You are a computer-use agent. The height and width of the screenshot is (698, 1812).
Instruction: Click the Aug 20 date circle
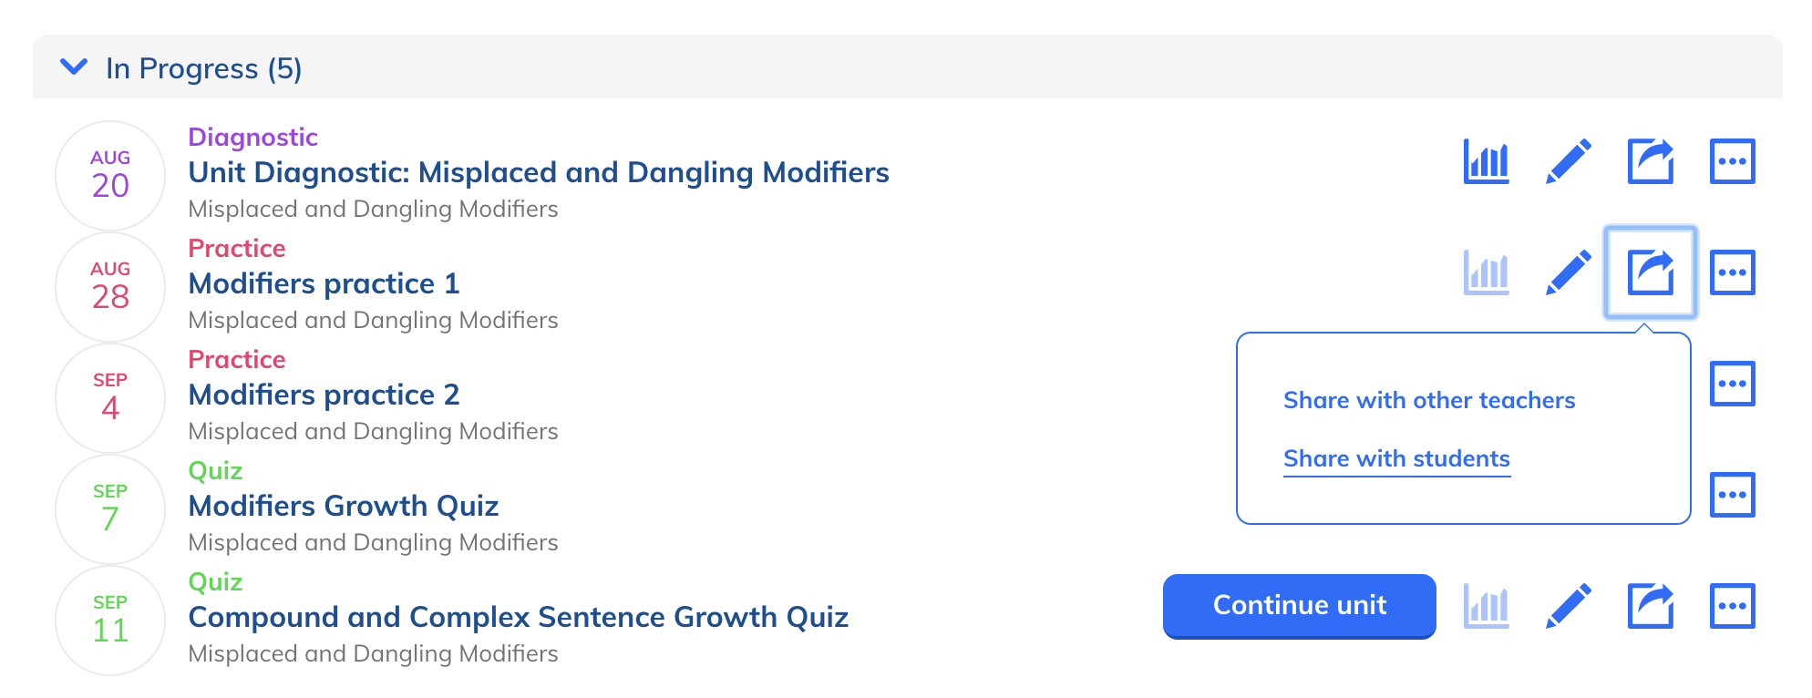coord(110,175)
